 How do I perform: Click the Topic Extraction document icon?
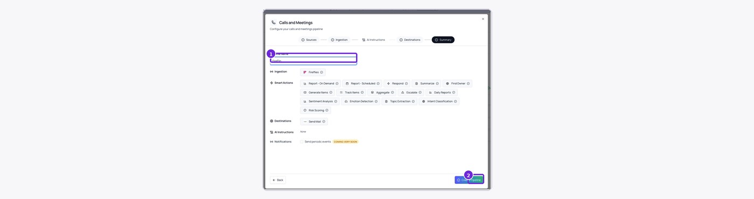click(x=386, y=101)
